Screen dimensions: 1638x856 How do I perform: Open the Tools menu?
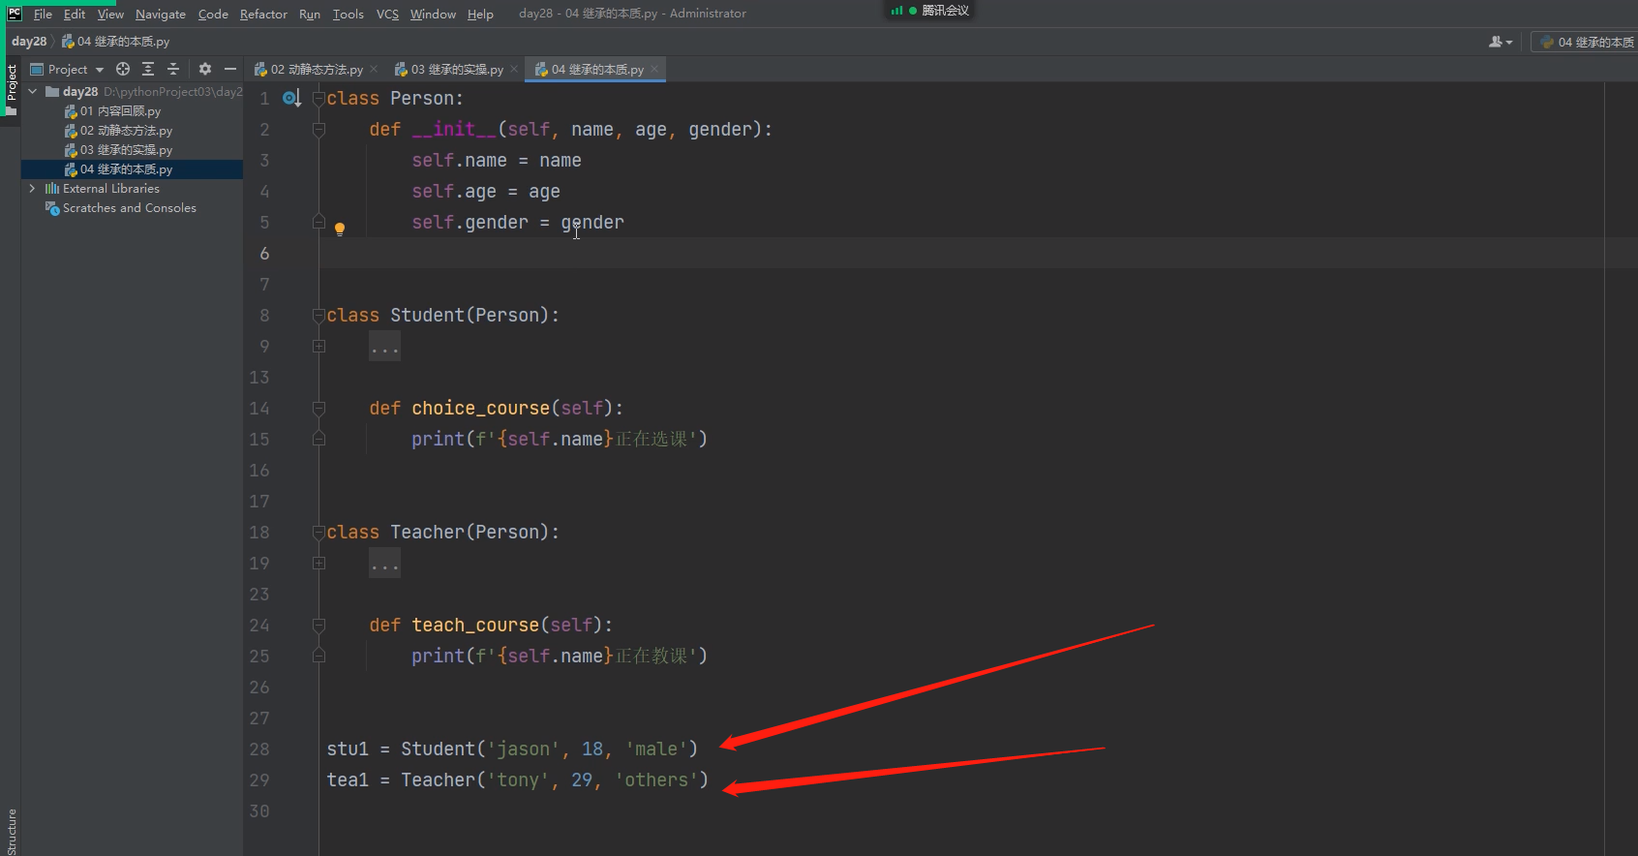click(x=349, y=14)
